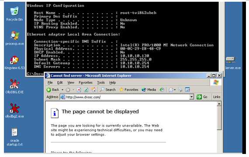Viewport: 249px width, 157px height.
Task: Select the Recycle Bin desktop icon
Action: coord(14,14)
